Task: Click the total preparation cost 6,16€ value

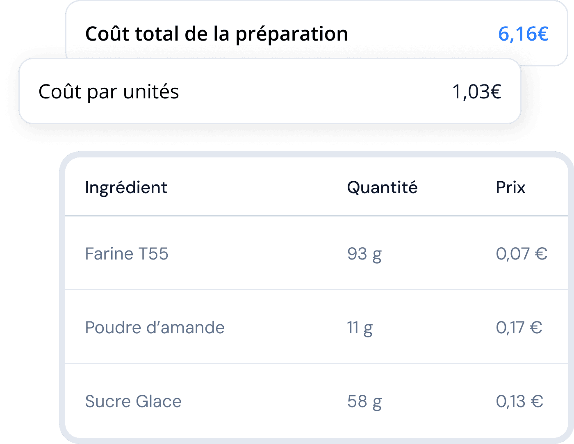Action: pos(523,34)
